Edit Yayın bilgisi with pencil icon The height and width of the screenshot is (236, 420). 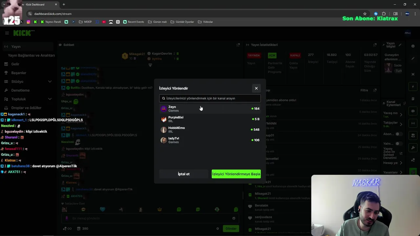400,45
